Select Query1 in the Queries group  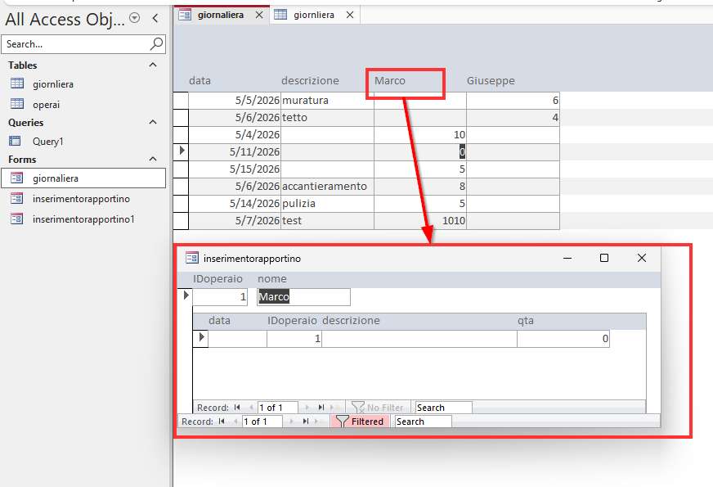(47, 142)
